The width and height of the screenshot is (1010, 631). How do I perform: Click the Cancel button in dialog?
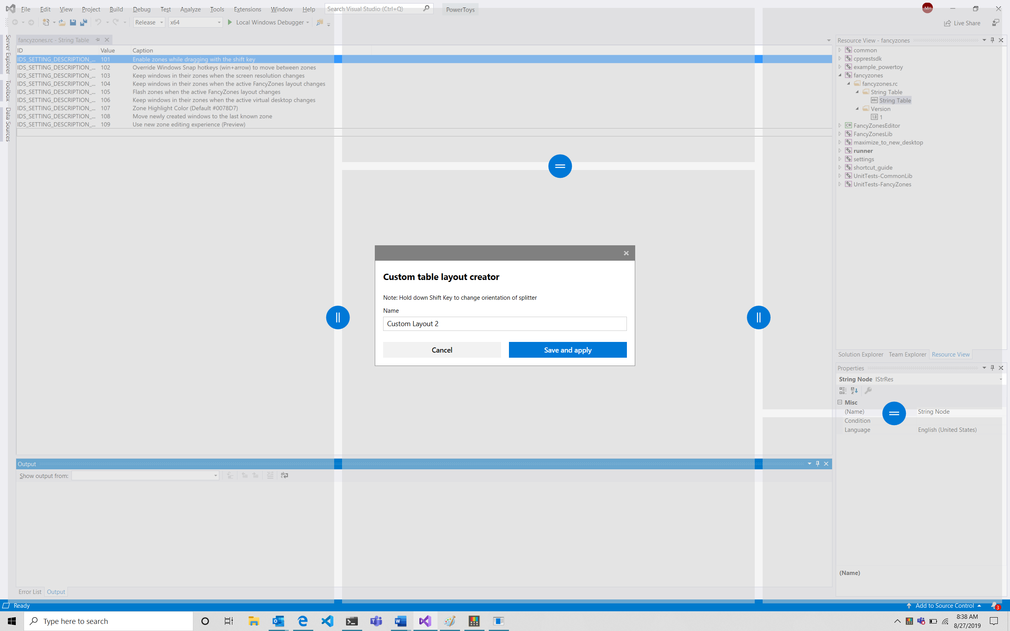click(x=441, y=350)
